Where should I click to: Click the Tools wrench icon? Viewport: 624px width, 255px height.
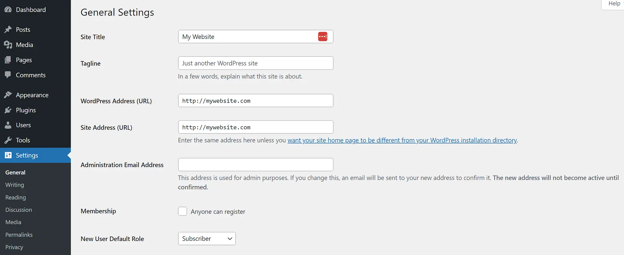(8, 140)
